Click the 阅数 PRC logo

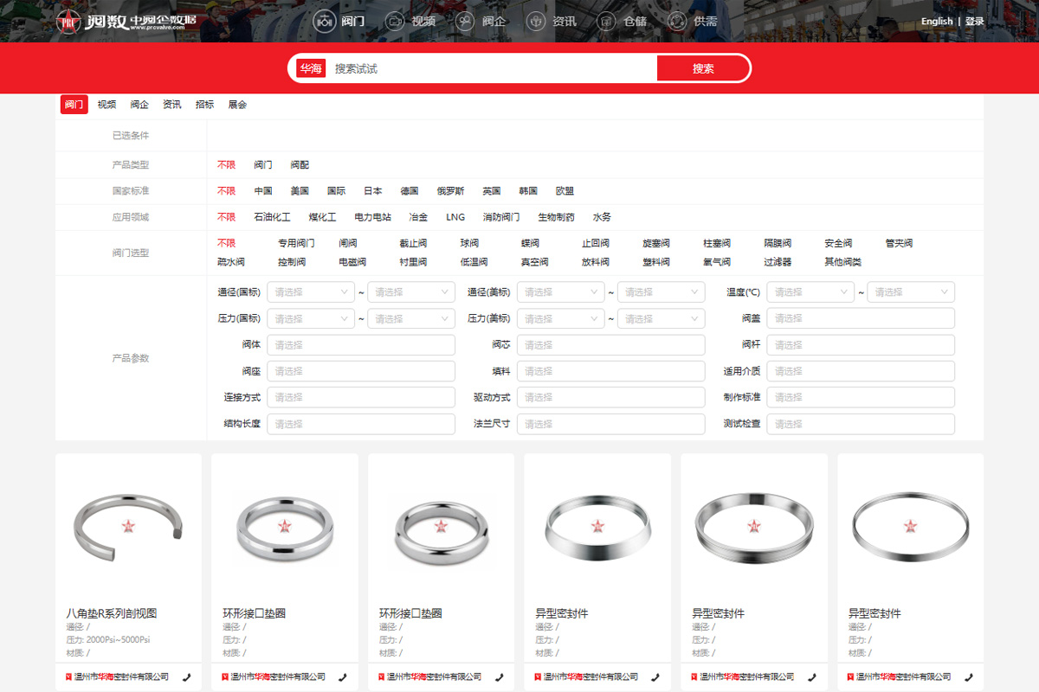pyautogui.click(x=128, y=21)
